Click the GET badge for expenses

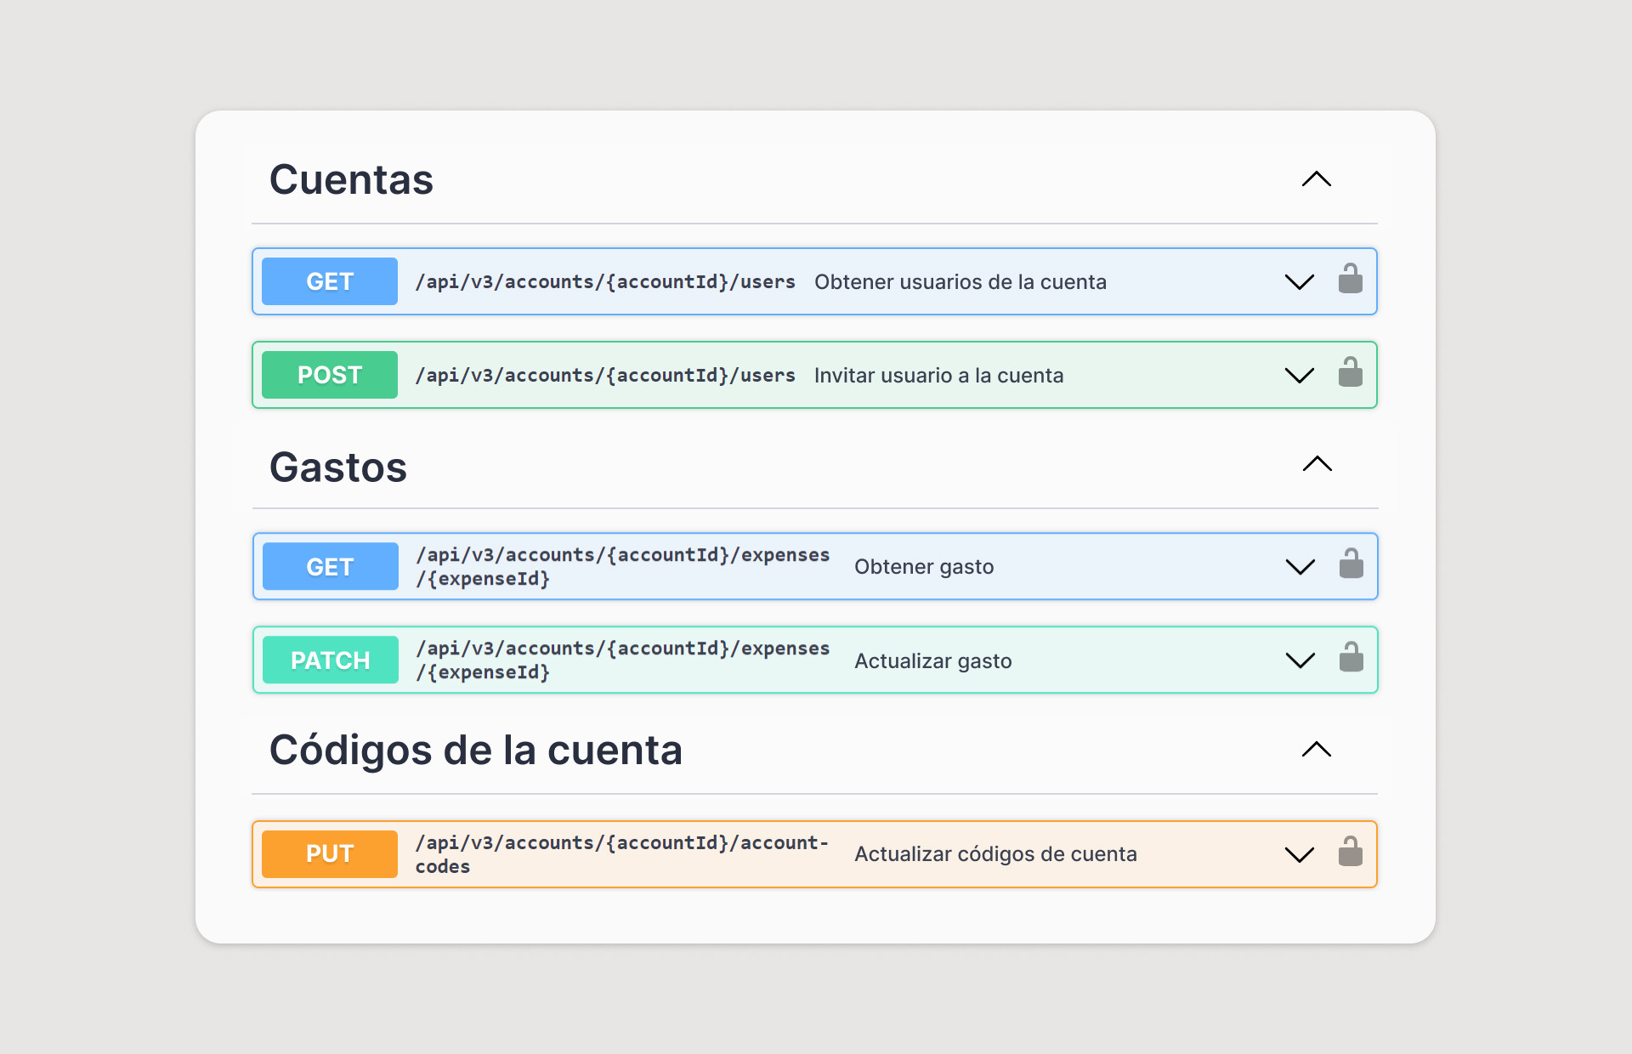click(331, 566)
